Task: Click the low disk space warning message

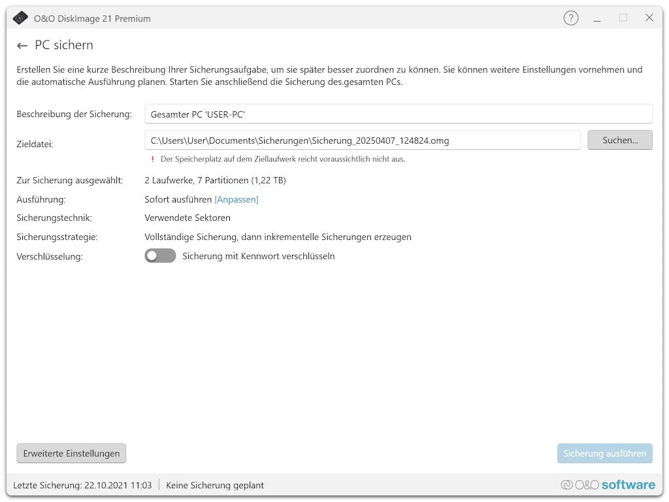Action: (282, 159)
